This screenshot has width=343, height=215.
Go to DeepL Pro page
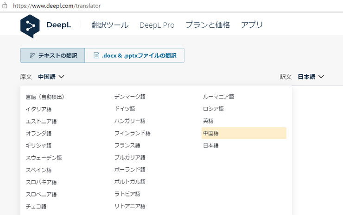(x=157, y=25)
